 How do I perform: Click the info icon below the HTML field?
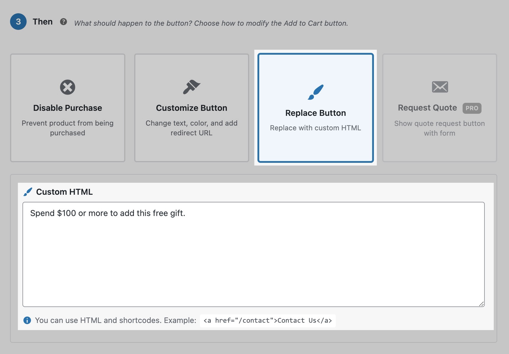point(27,320)
